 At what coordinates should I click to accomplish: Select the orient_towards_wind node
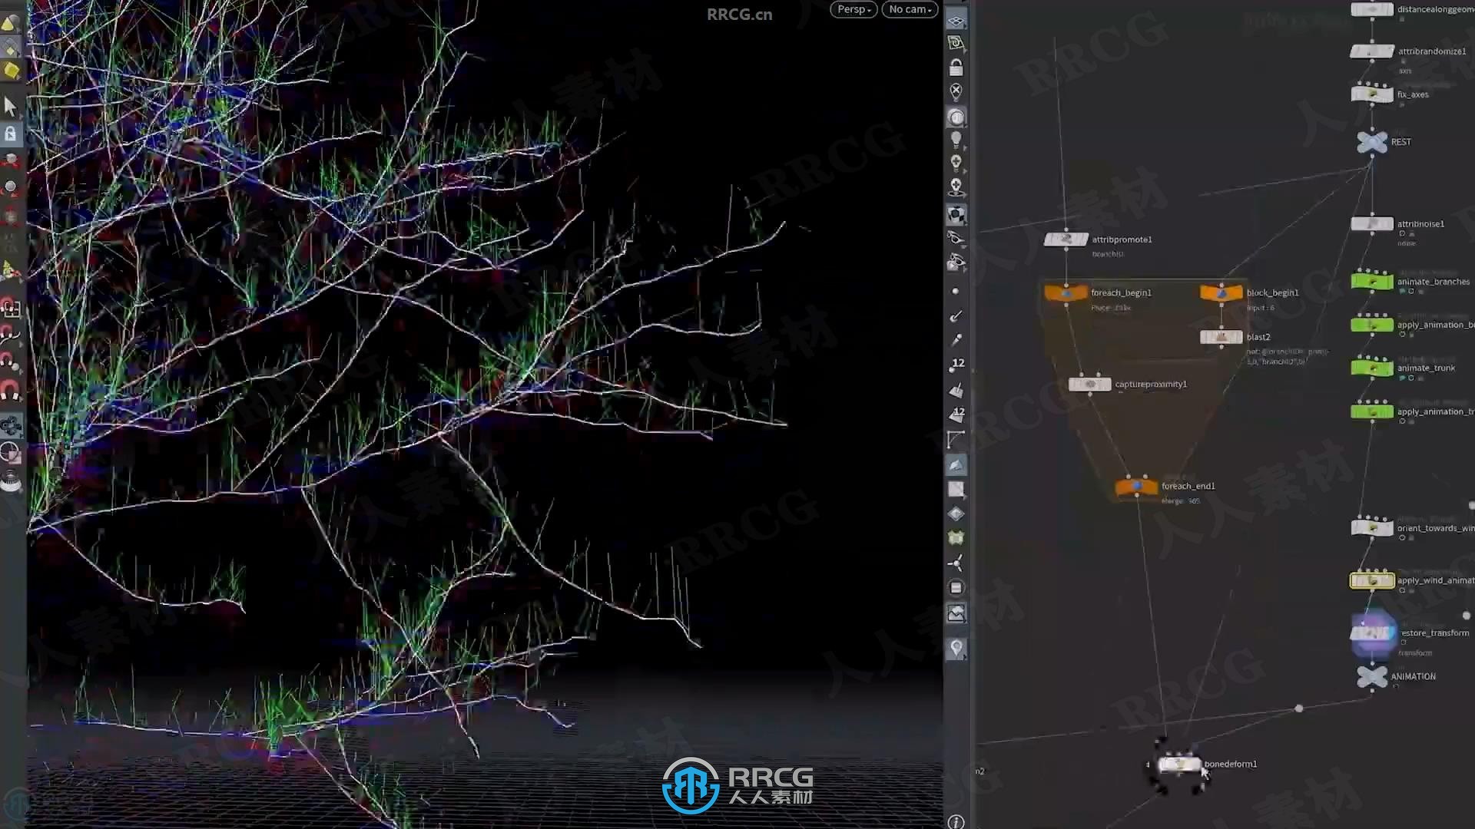1372,528
